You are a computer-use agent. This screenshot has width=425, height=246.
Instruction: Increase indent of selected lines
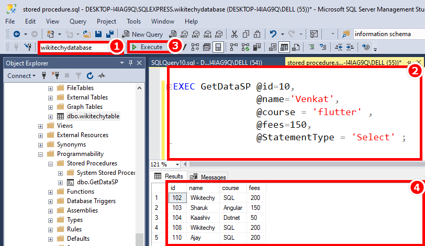coord(350,47)
